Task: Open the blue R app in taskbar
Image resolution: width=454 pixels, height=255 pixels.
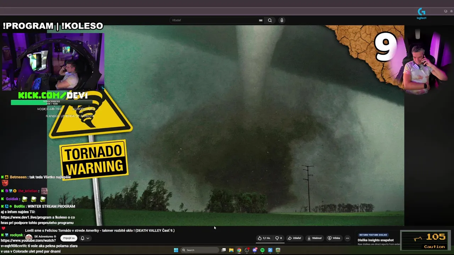Action: [x=270, y=250]
